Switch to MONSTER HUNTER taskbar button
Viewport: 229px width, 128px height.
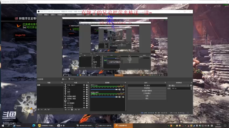coord(85,125)
